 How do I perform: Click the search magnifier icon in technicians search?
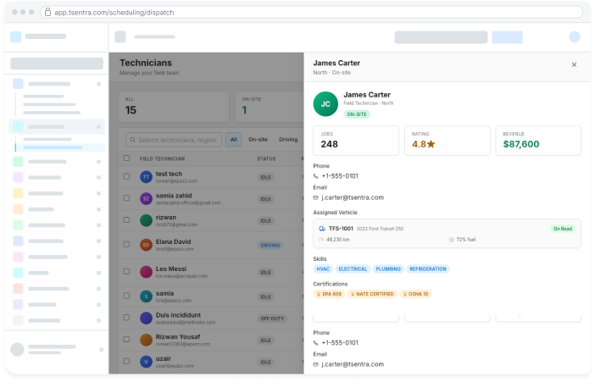click(132, 140)
